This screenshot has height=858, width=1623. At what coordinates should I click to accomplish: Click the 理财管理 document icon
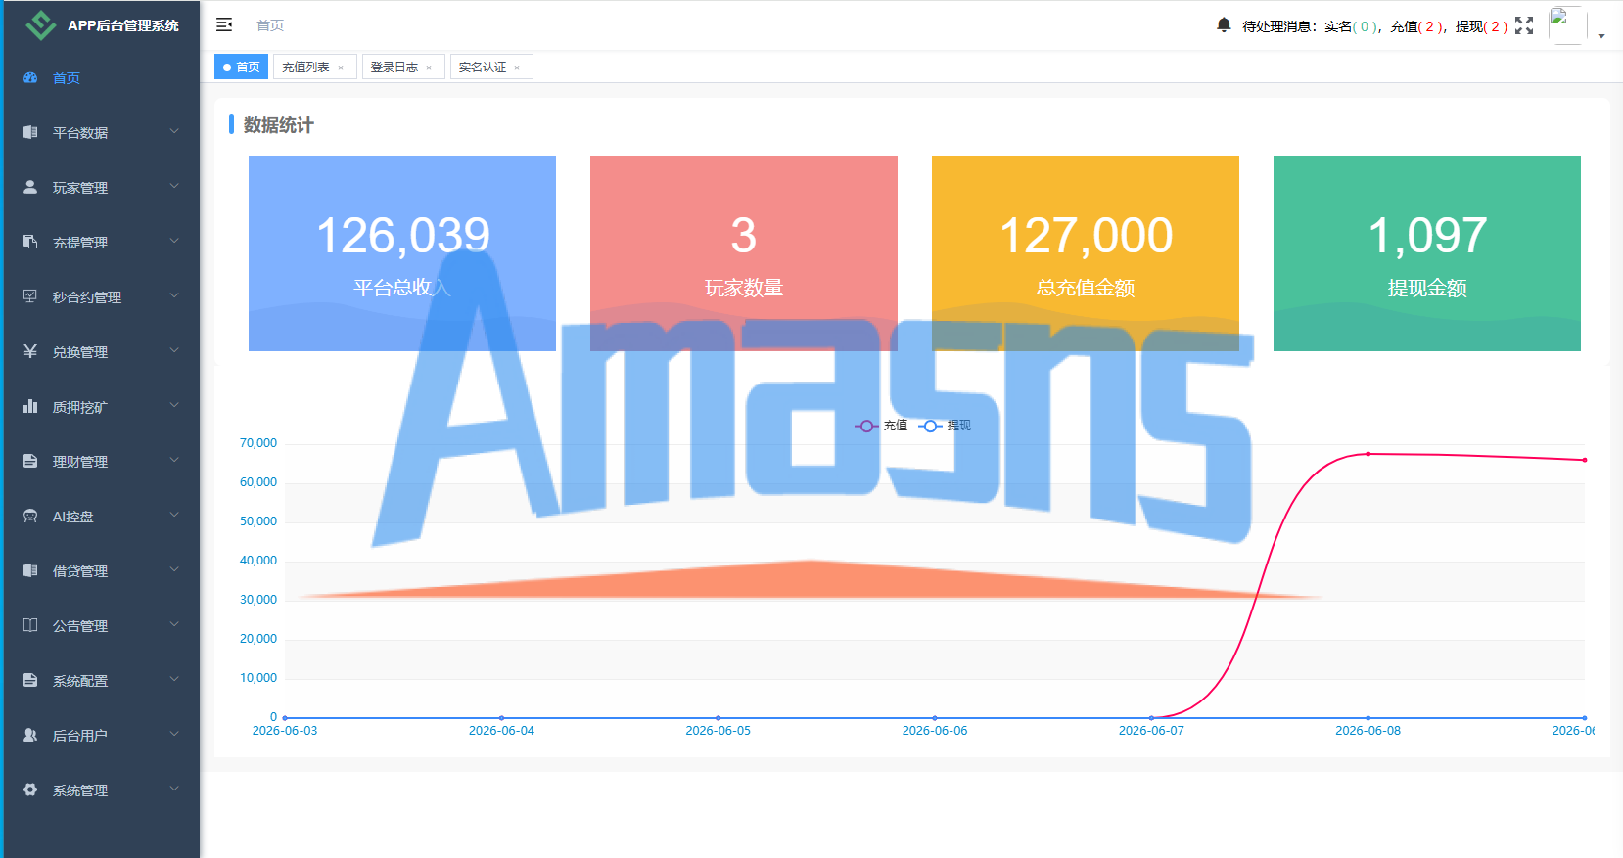click(30, 461)
